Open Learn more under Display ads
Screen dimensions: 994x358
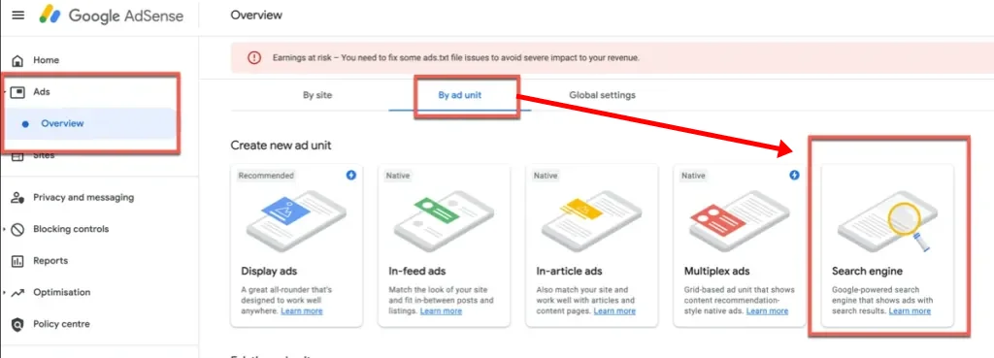point(302,311)
